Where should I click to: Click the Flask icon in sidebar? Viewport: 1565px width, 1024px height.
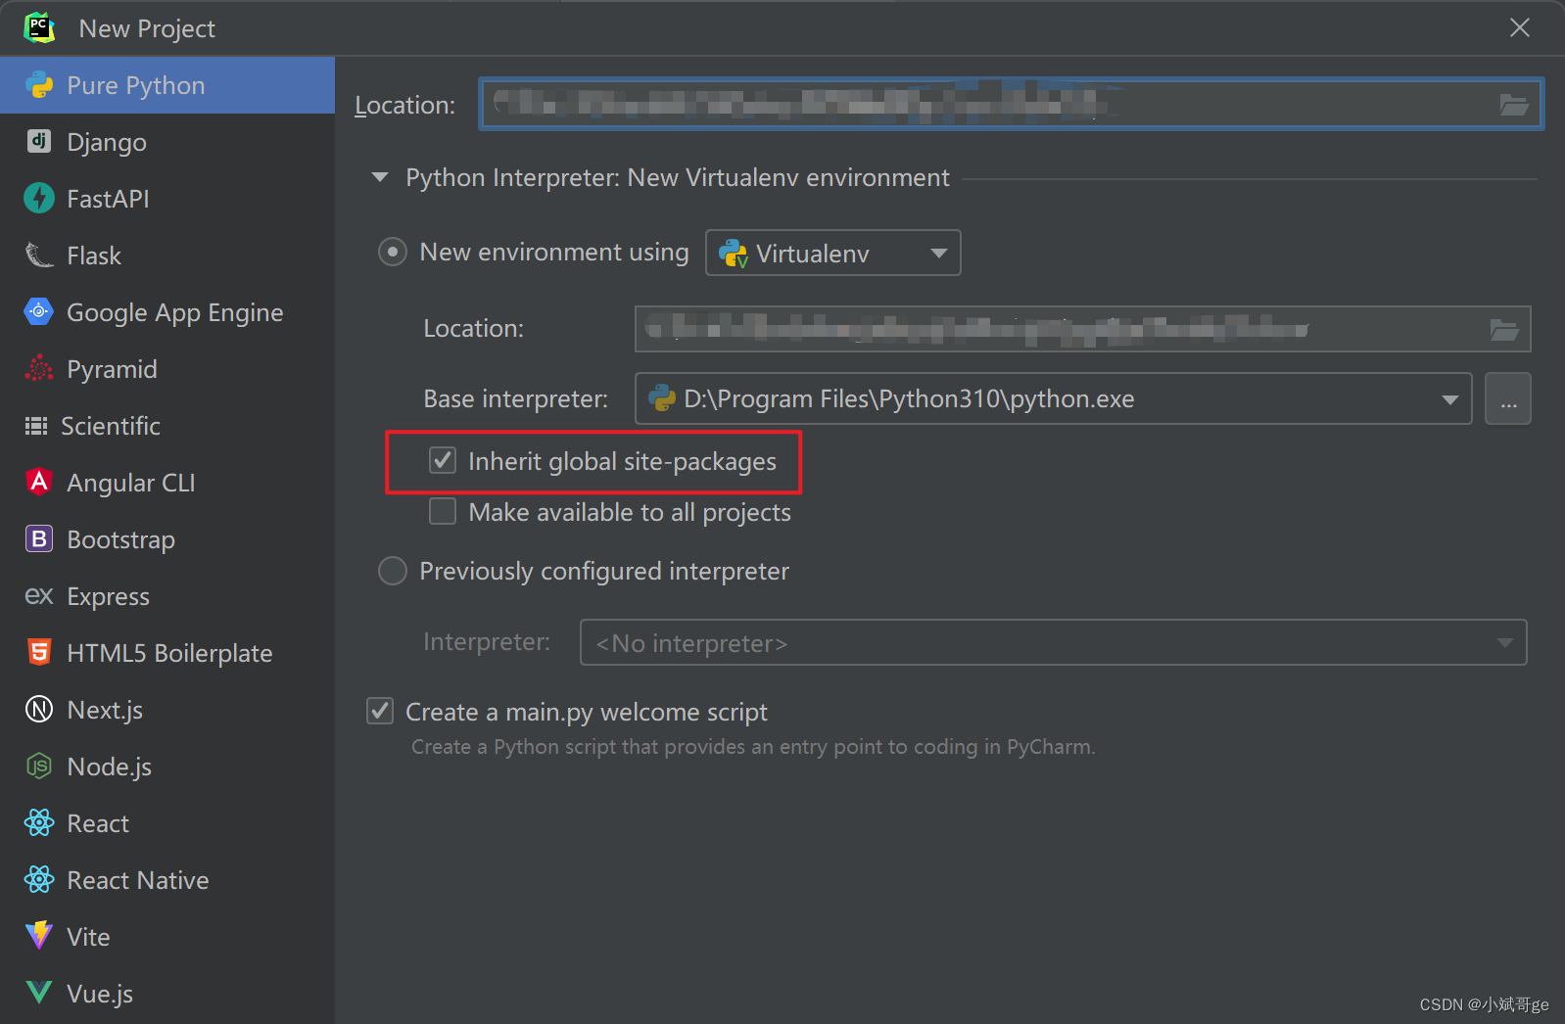coord(39,255)
